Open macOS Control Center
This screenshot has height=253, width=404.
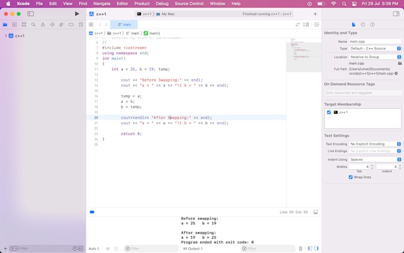(355, 4)
